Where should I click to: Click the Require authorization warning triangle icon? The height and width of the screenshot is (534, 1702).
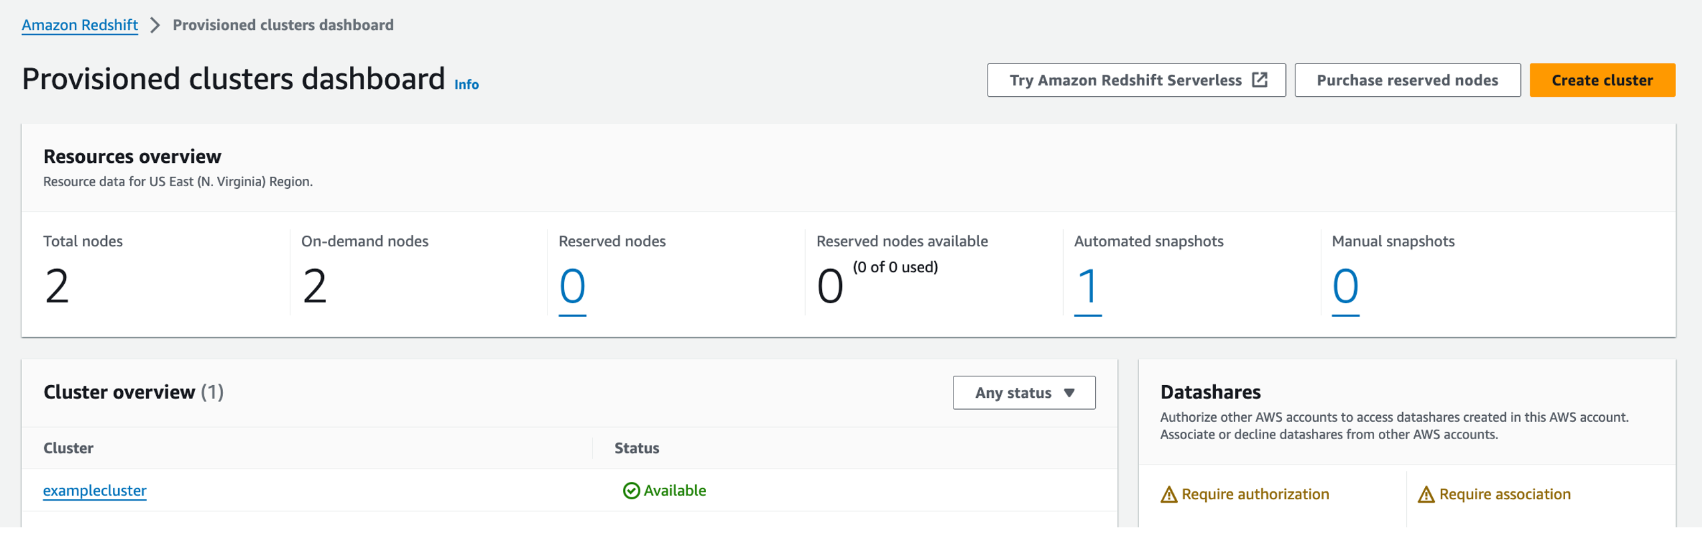1168,495
